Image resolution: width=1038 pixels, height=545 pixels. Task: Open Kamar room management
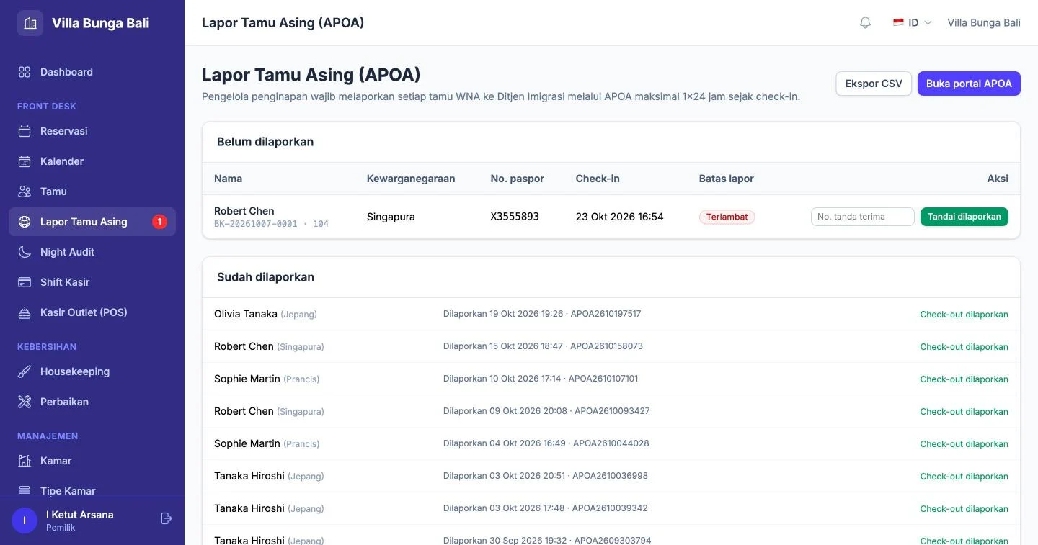tap(92, 461)
